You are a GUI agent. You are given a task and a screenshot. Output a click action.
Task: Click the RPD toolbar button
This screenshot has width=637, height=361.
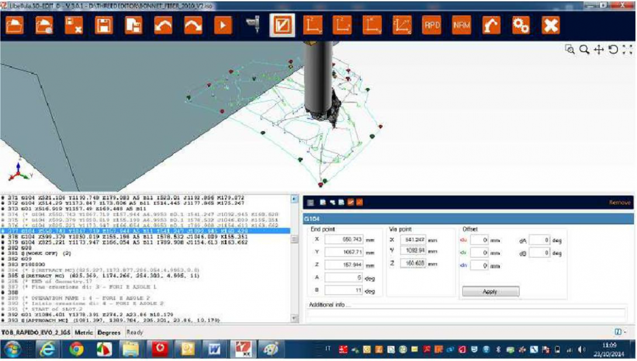coord(431,25)
